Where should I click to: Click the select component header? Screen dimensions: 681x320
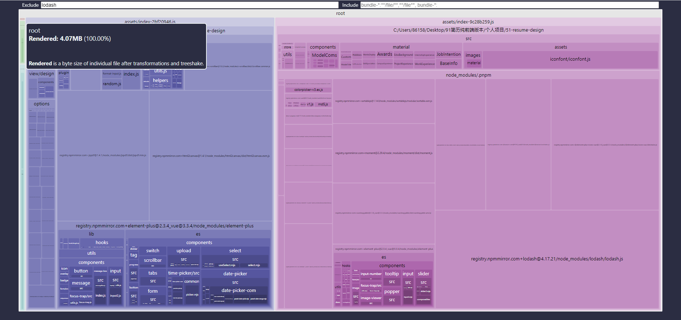pos(235,251)
